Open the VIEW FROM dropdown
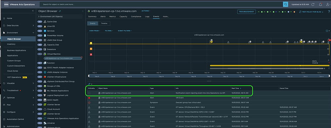 coord(95,31)
